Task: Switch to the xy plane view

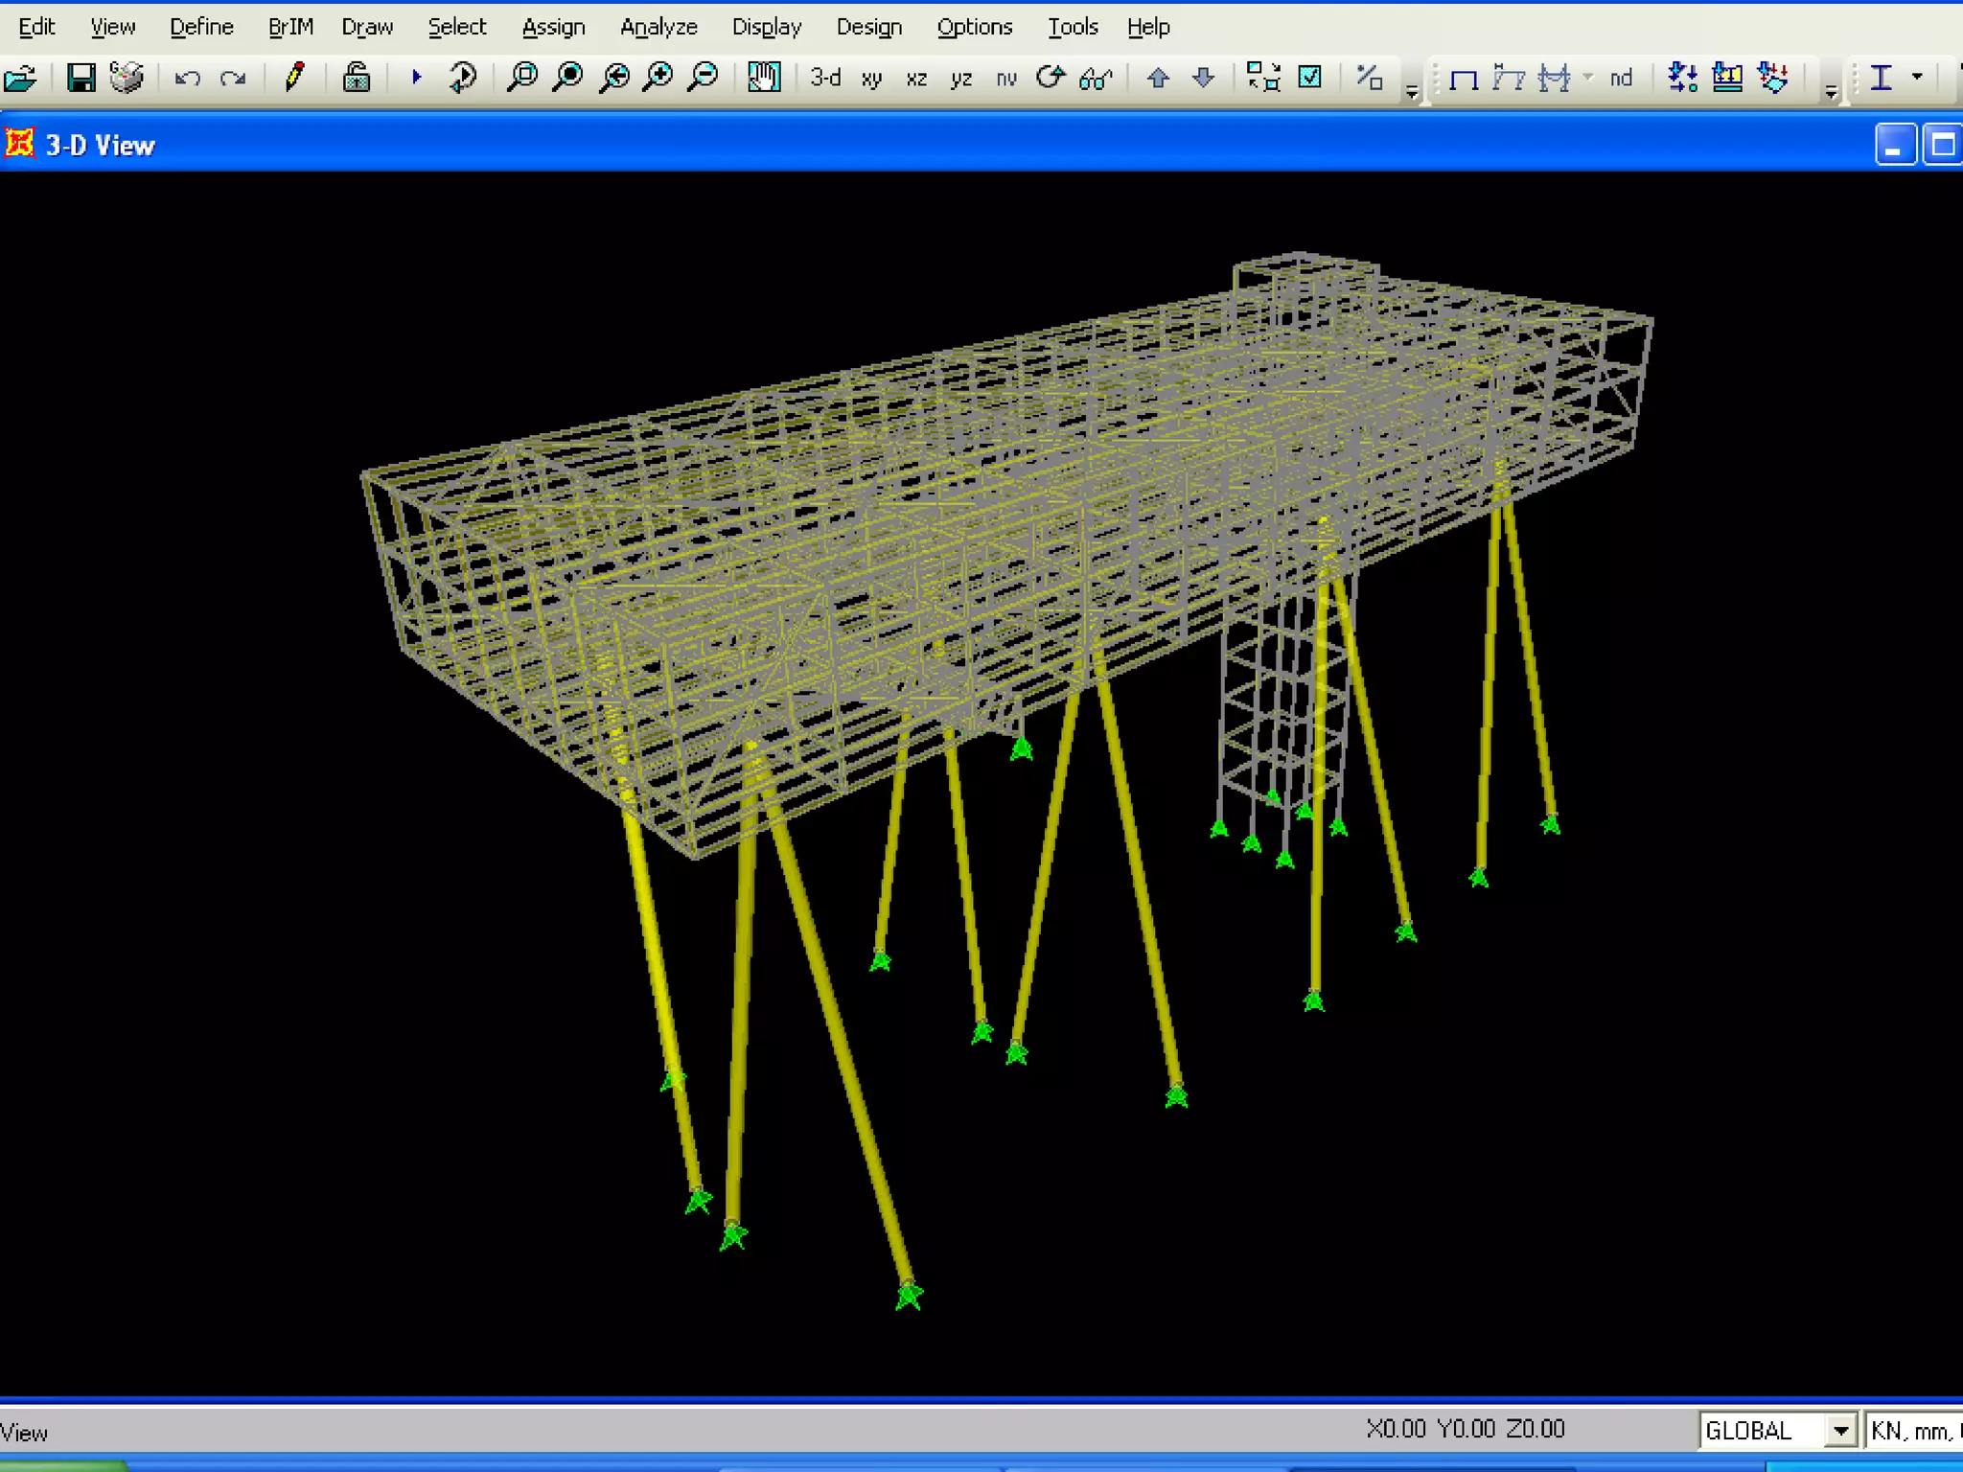Action: (x=871, y=79)
